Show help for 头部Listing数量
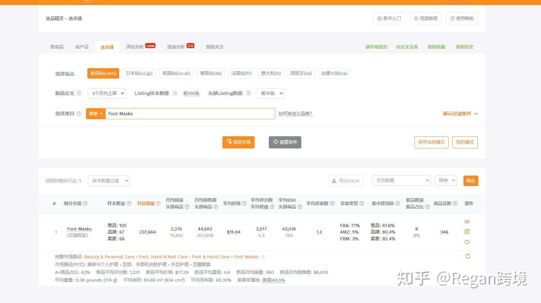 tap(248, 94)
